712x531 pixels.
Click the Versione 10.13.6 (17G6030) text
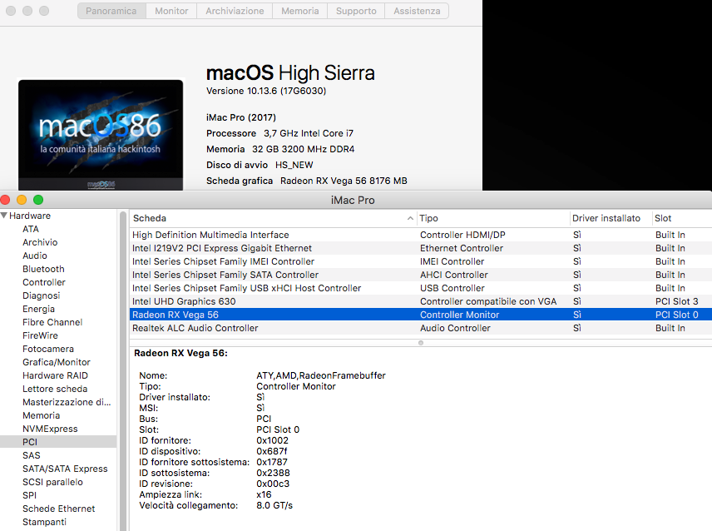(x=266, y=91)
